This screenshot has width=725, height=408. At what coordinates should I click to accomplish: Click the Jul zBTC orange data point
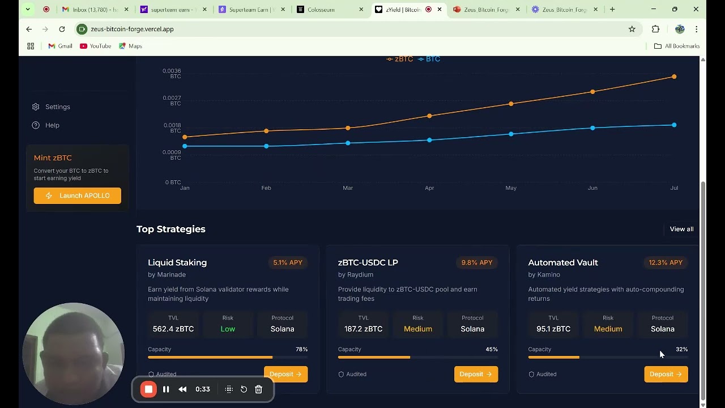click(x=674, y=76)
